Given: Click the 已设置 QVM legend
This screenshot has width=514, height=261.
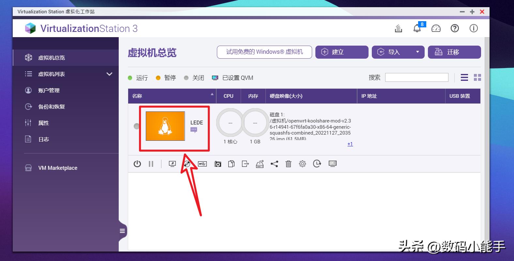Looking at the screenshot, I should (x=233, y=78).
